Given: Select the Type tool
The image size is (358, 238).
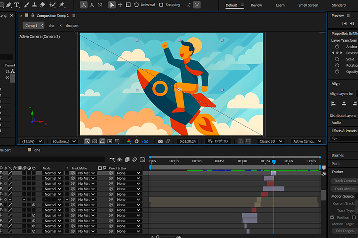Looking at the screenshot, I should point(17,5).
